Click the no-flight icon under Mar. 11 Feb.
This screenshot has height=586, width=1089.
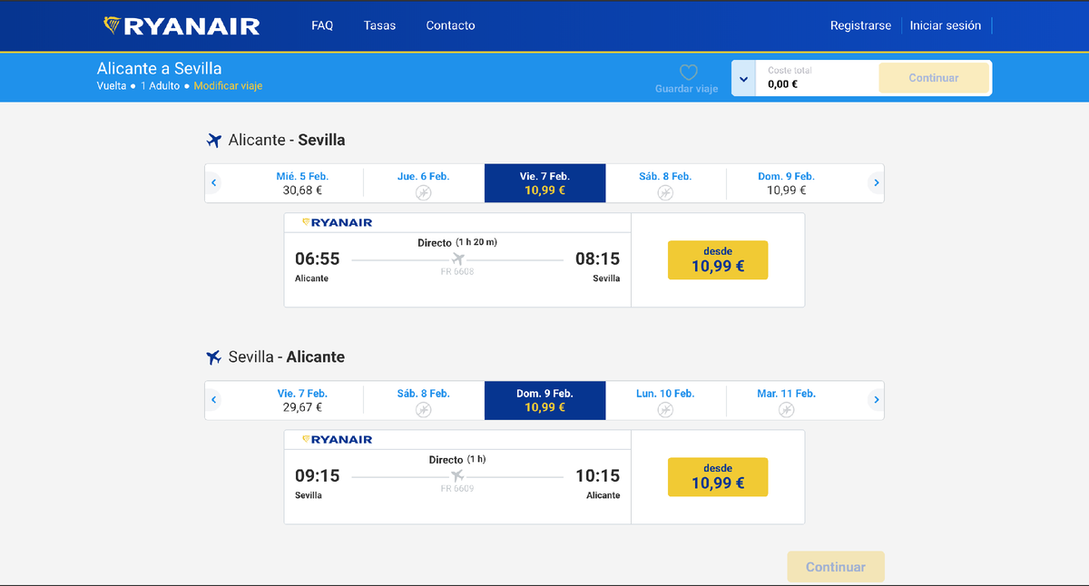(786, 410)
